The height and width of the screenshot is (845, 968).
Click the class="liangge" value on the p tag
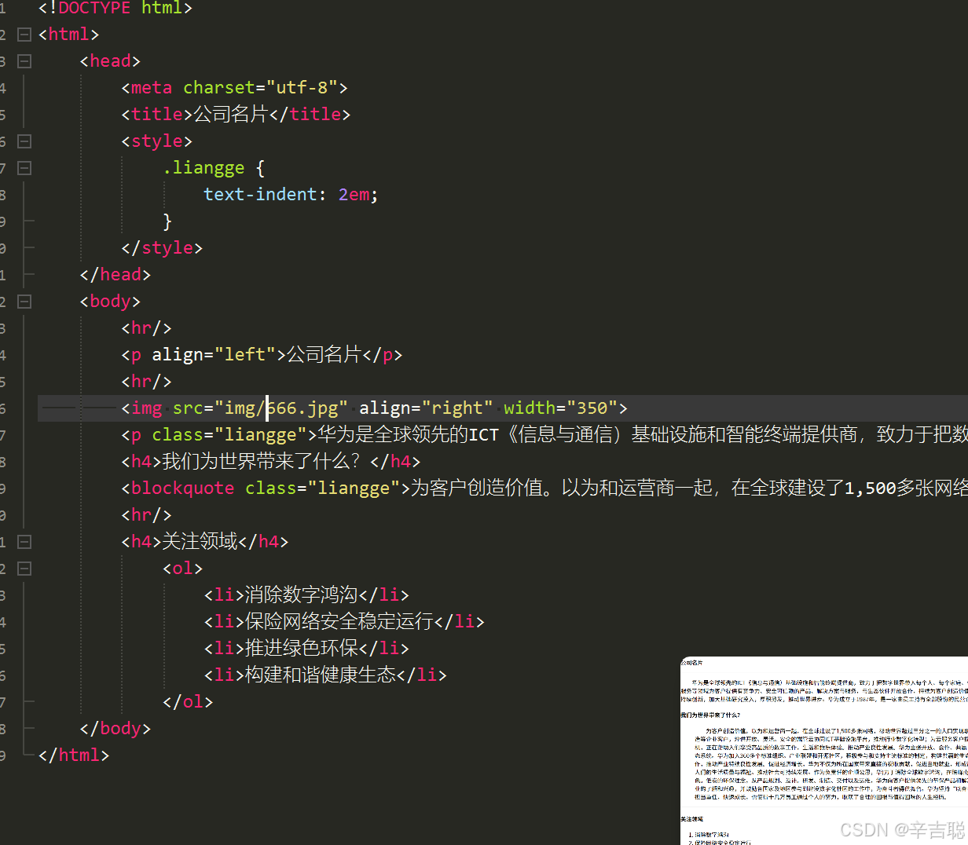(260, 435)
